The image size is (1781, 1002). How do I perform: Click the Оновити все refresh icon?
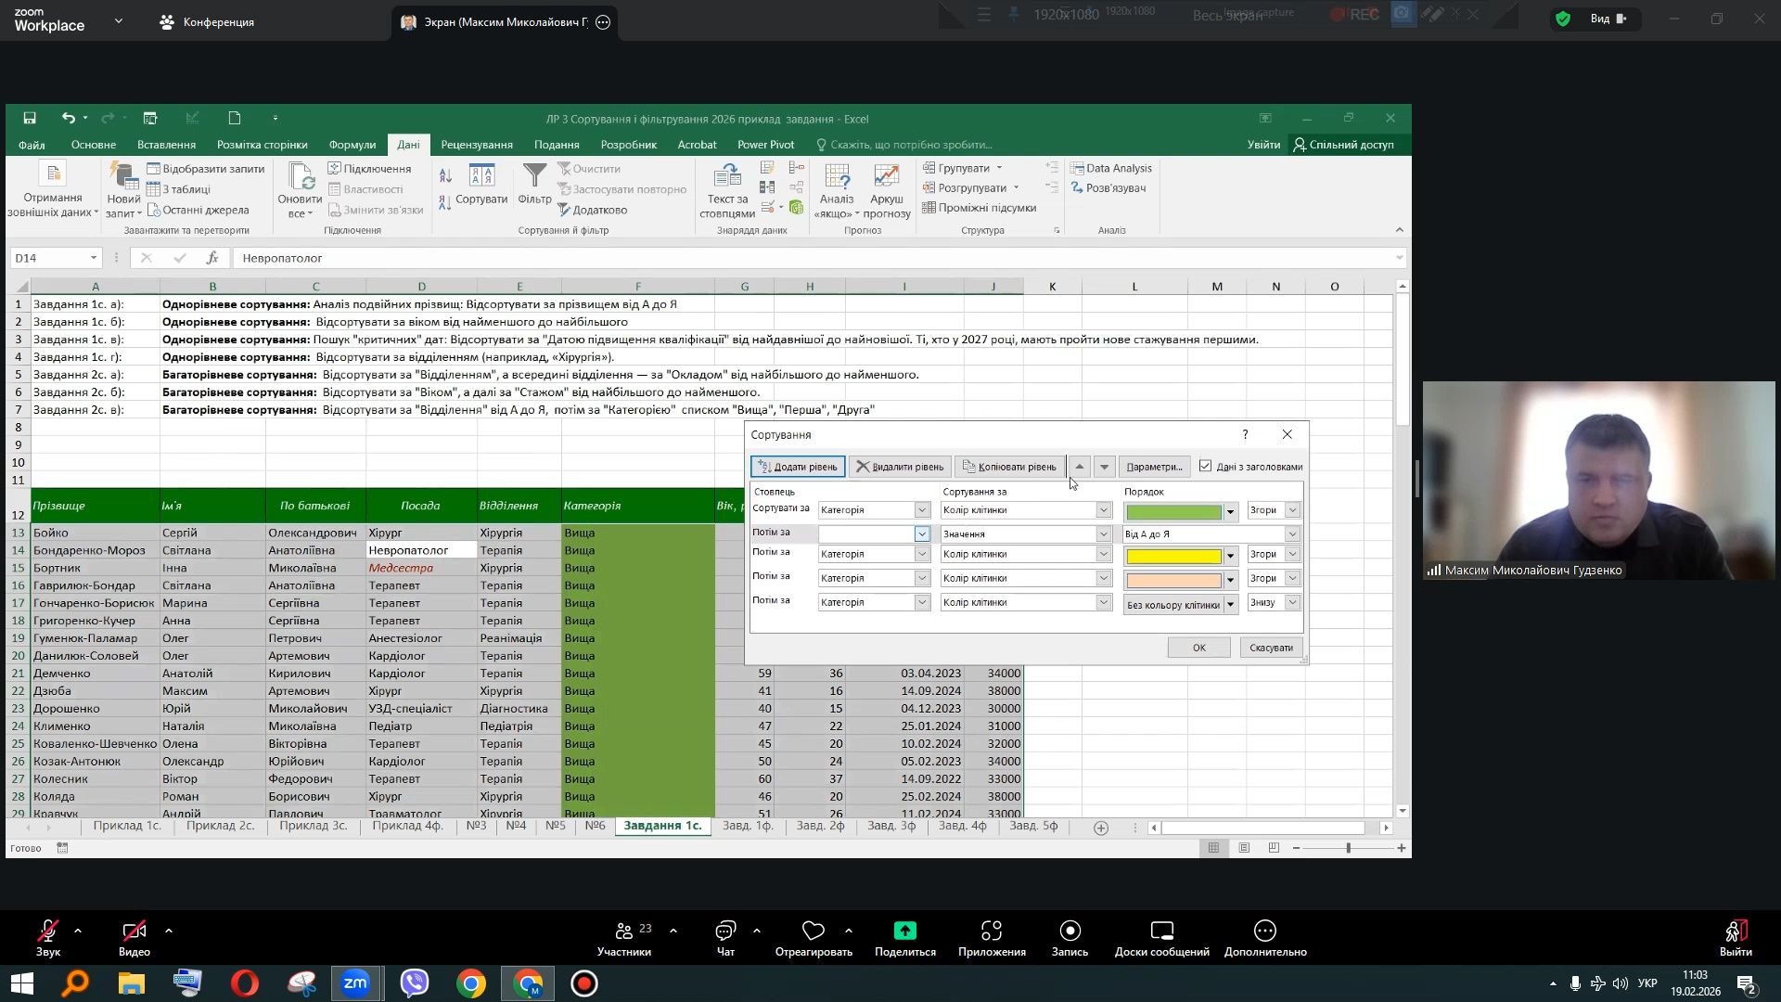click(x=301, y=177)
